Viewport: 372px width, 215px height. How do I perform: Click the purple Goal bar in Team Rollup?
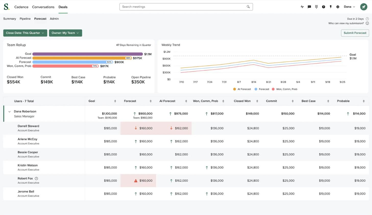click(88, 54)
